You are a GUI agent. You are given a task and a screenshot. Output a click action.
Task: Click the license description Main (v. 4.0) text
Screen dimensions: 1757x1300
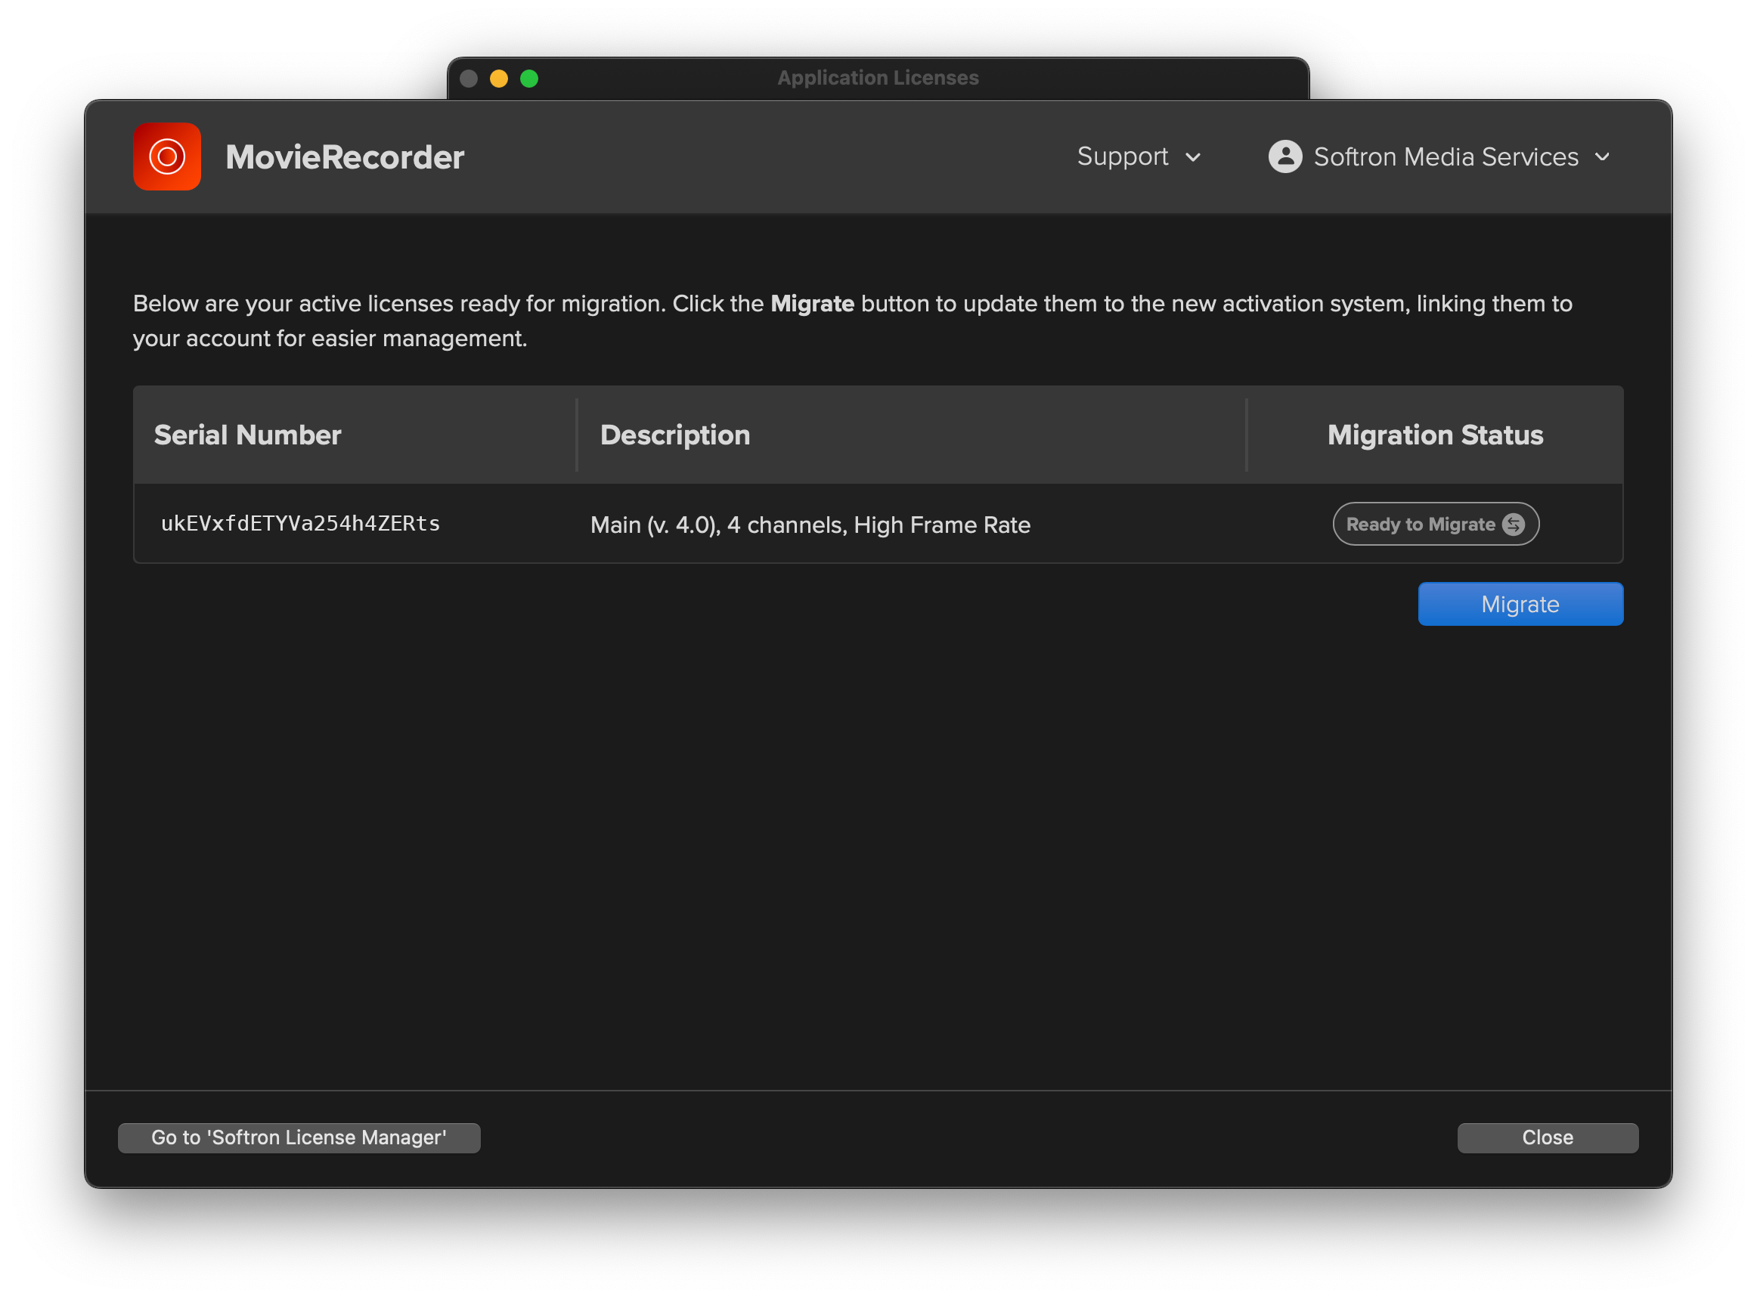click(x=810, y=525)
